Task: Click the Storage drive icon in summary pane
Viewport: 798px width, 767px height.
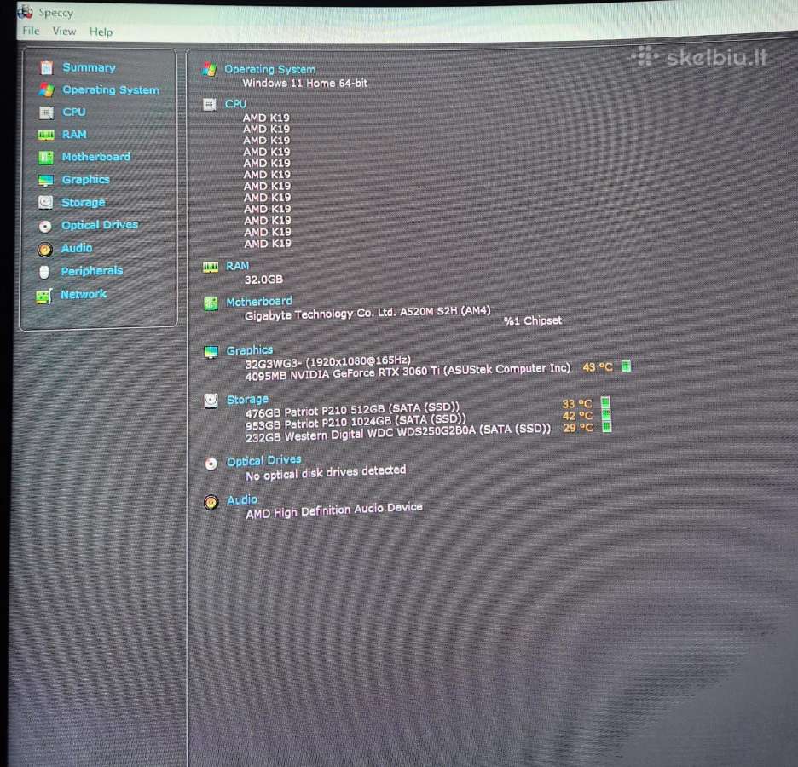Action: 211,401
